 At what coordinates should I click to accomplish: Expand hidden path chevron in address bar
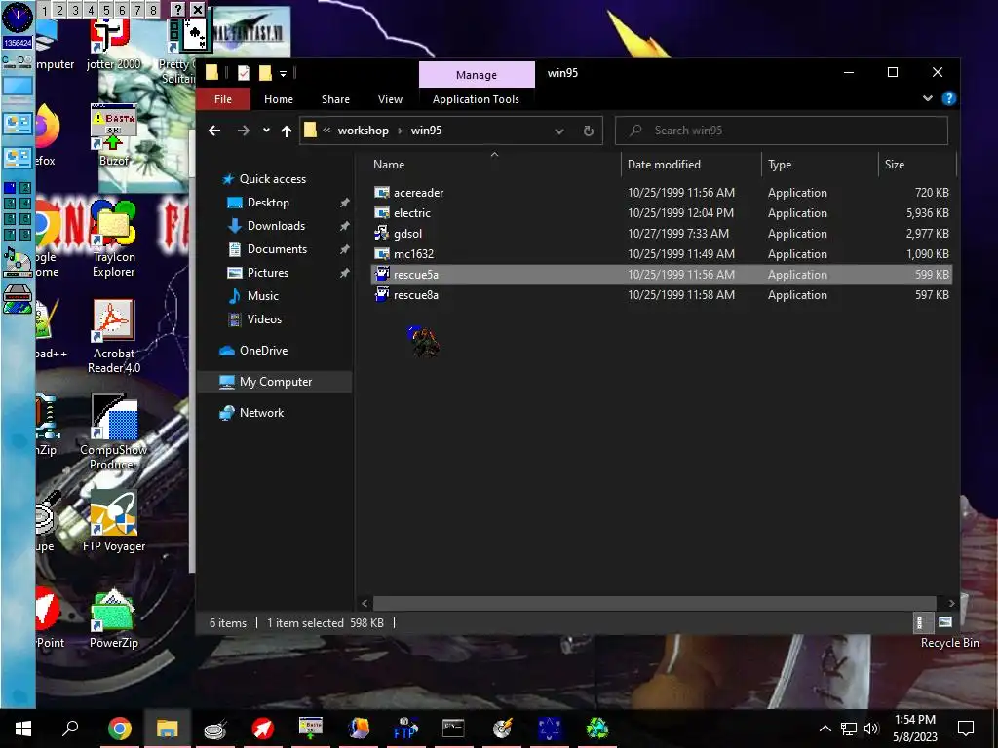[326, 131]
